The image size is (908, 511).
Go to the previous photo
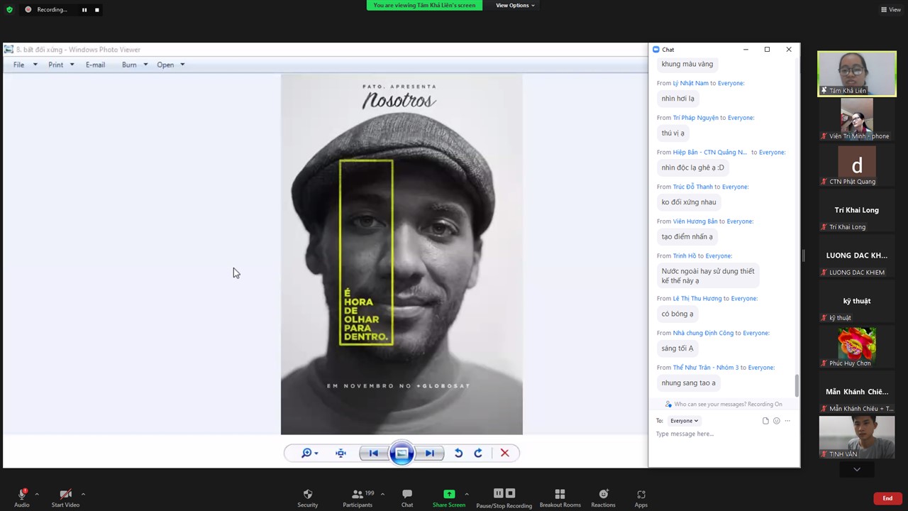[x=373, y=453]
